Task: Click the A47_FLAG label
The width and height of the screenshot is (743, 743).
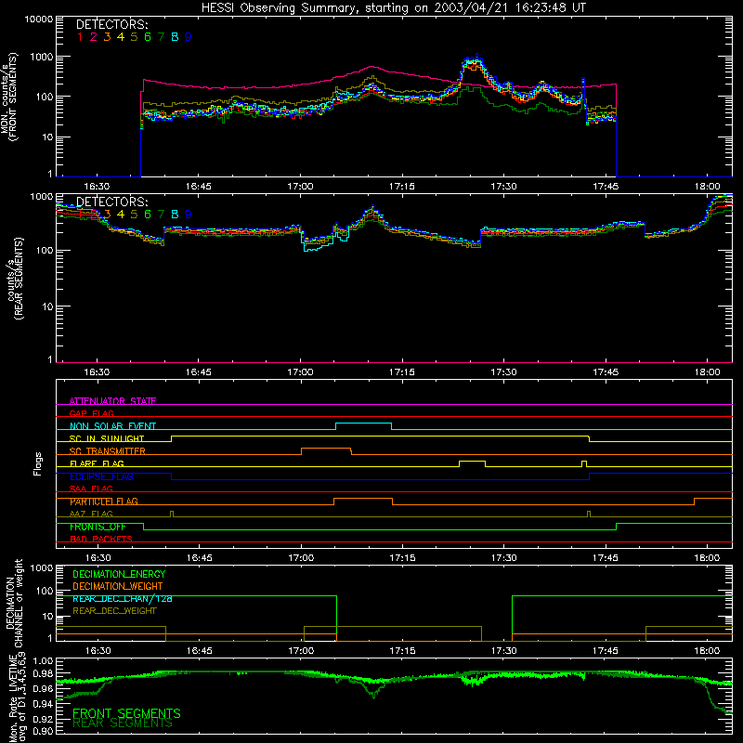Action: click(x=91, y=514)
